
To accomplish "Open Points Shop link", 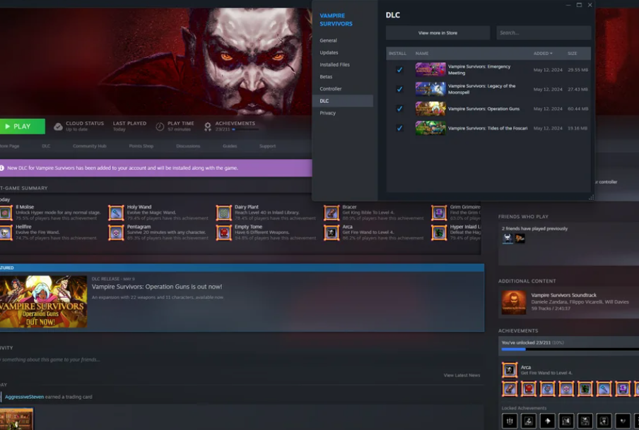I will pyautogui.click(x=141, y=145).
